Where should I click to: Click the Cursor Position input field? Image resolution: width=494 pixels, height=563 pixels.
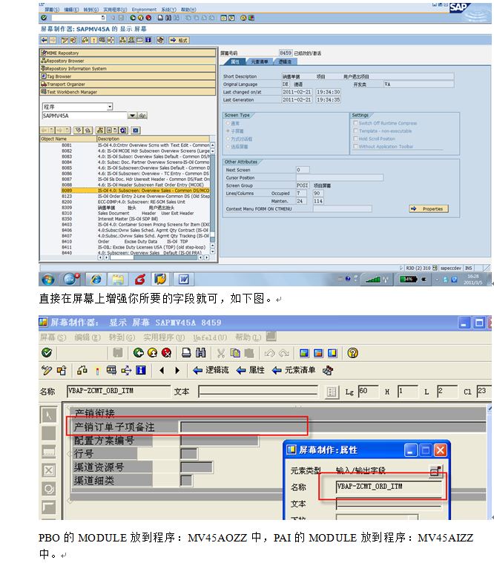coord(339,178)
